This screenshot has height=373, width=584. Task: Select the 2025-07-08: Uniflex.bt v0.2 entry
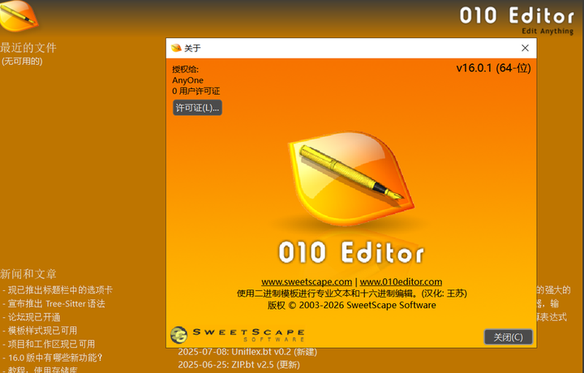247,352
